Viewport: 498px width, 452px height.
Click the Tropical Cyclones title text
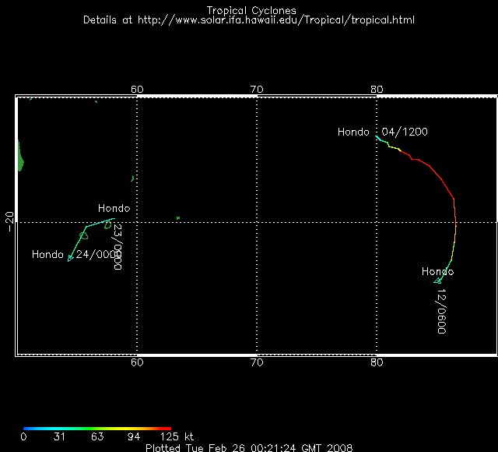251,10
